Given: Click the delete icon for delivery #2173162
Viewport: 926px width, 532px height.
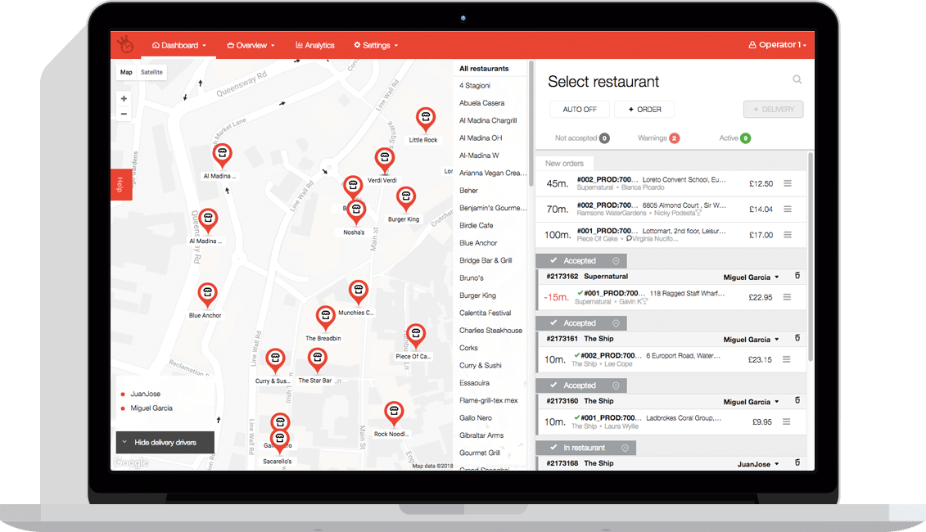Looking at the screenshot, I should click(x=797, y=276).
